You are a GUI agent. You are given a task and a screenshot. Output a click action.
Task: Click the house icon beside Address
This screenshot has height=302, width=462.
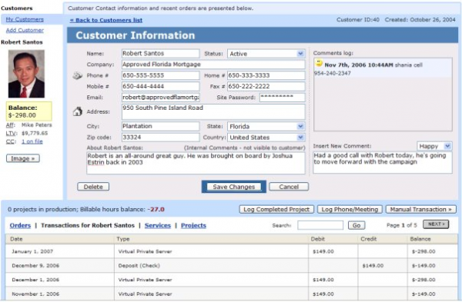pyautogui.click(x=78, y=111)
